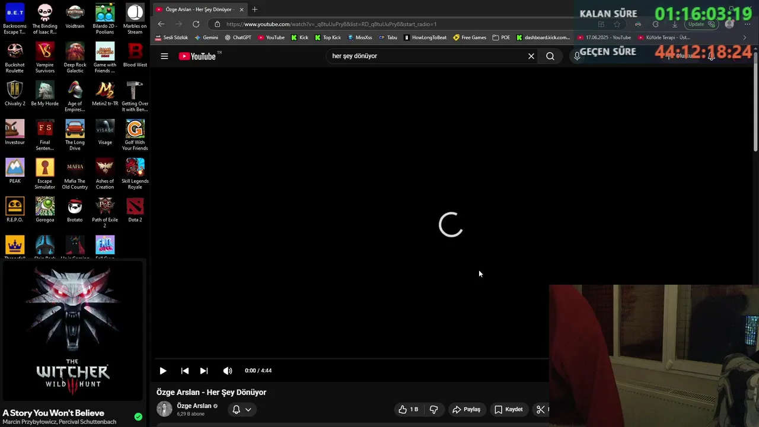Go back with the browser back arrow
This screenshot has width=759, height=427.
coord(161,24)
